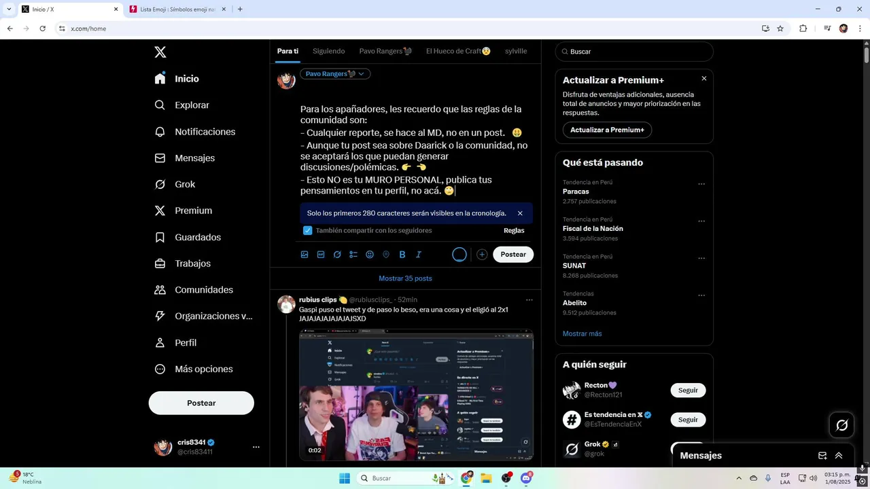Follow Es tendencia en X account

(x=688, y=420)
